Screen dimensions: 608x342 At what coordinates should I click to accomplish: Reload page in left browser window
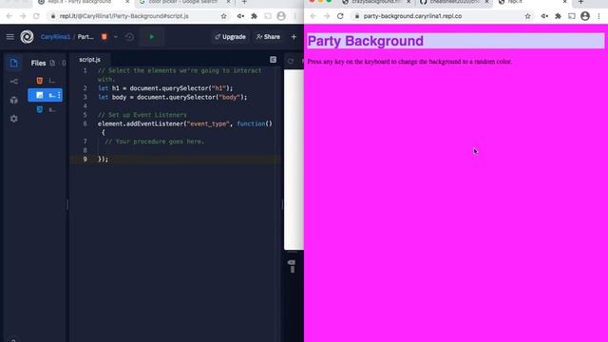(x=36, y=16)
